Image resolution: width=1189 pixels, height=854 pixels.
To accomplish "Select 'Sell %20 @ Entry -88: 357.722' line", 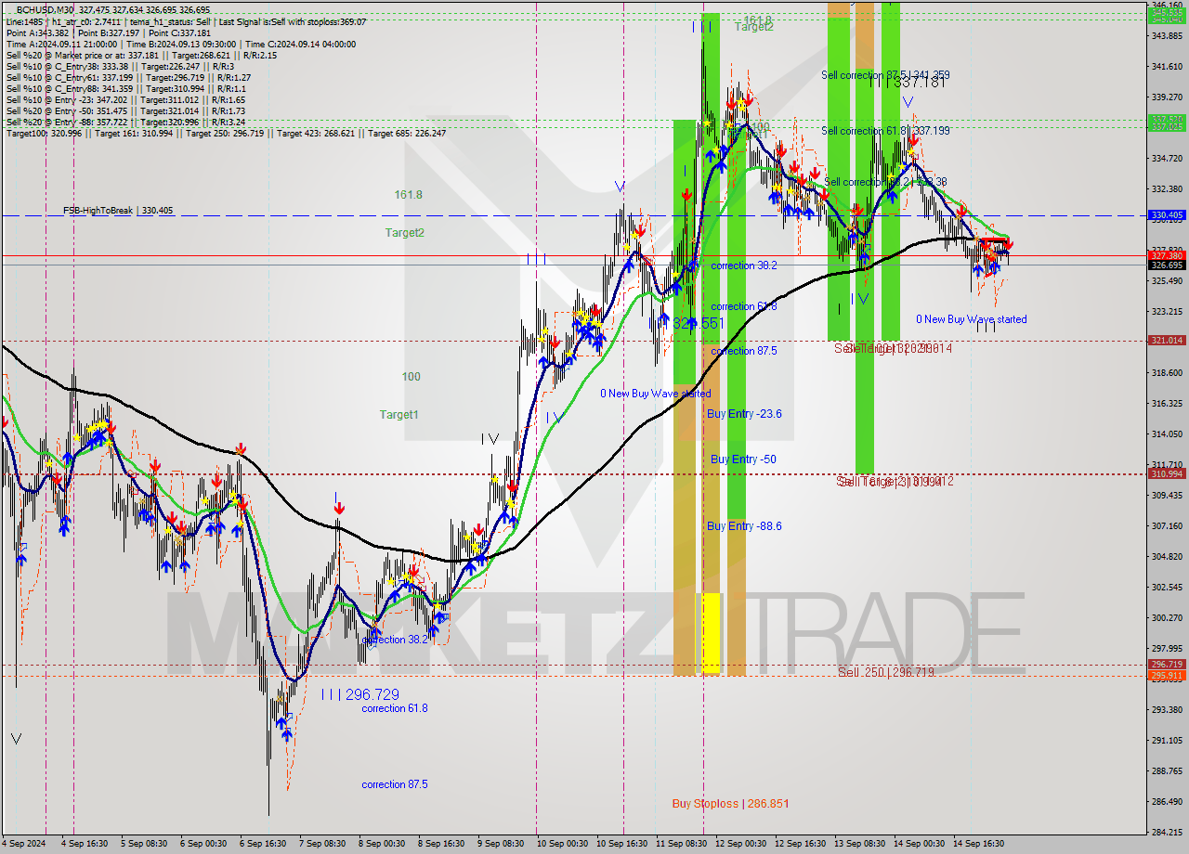I will (x=125, y=122).
